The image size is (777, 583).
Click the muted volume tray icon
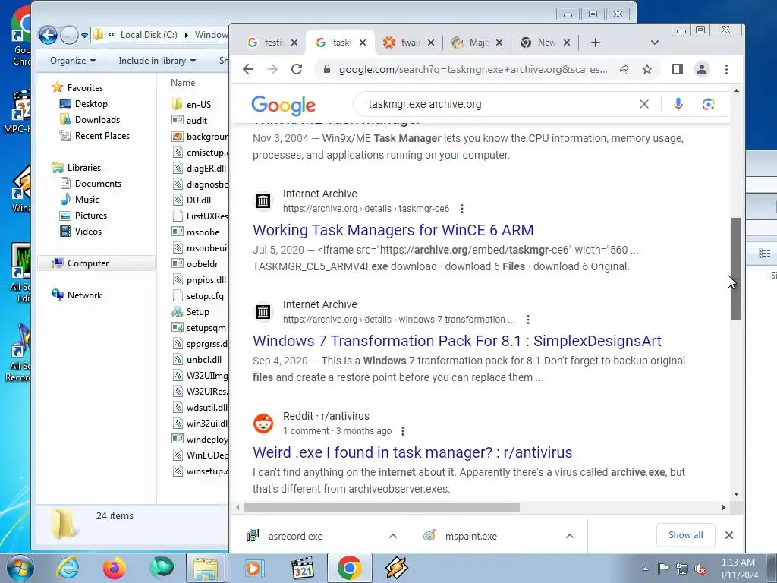click(700, 569)
